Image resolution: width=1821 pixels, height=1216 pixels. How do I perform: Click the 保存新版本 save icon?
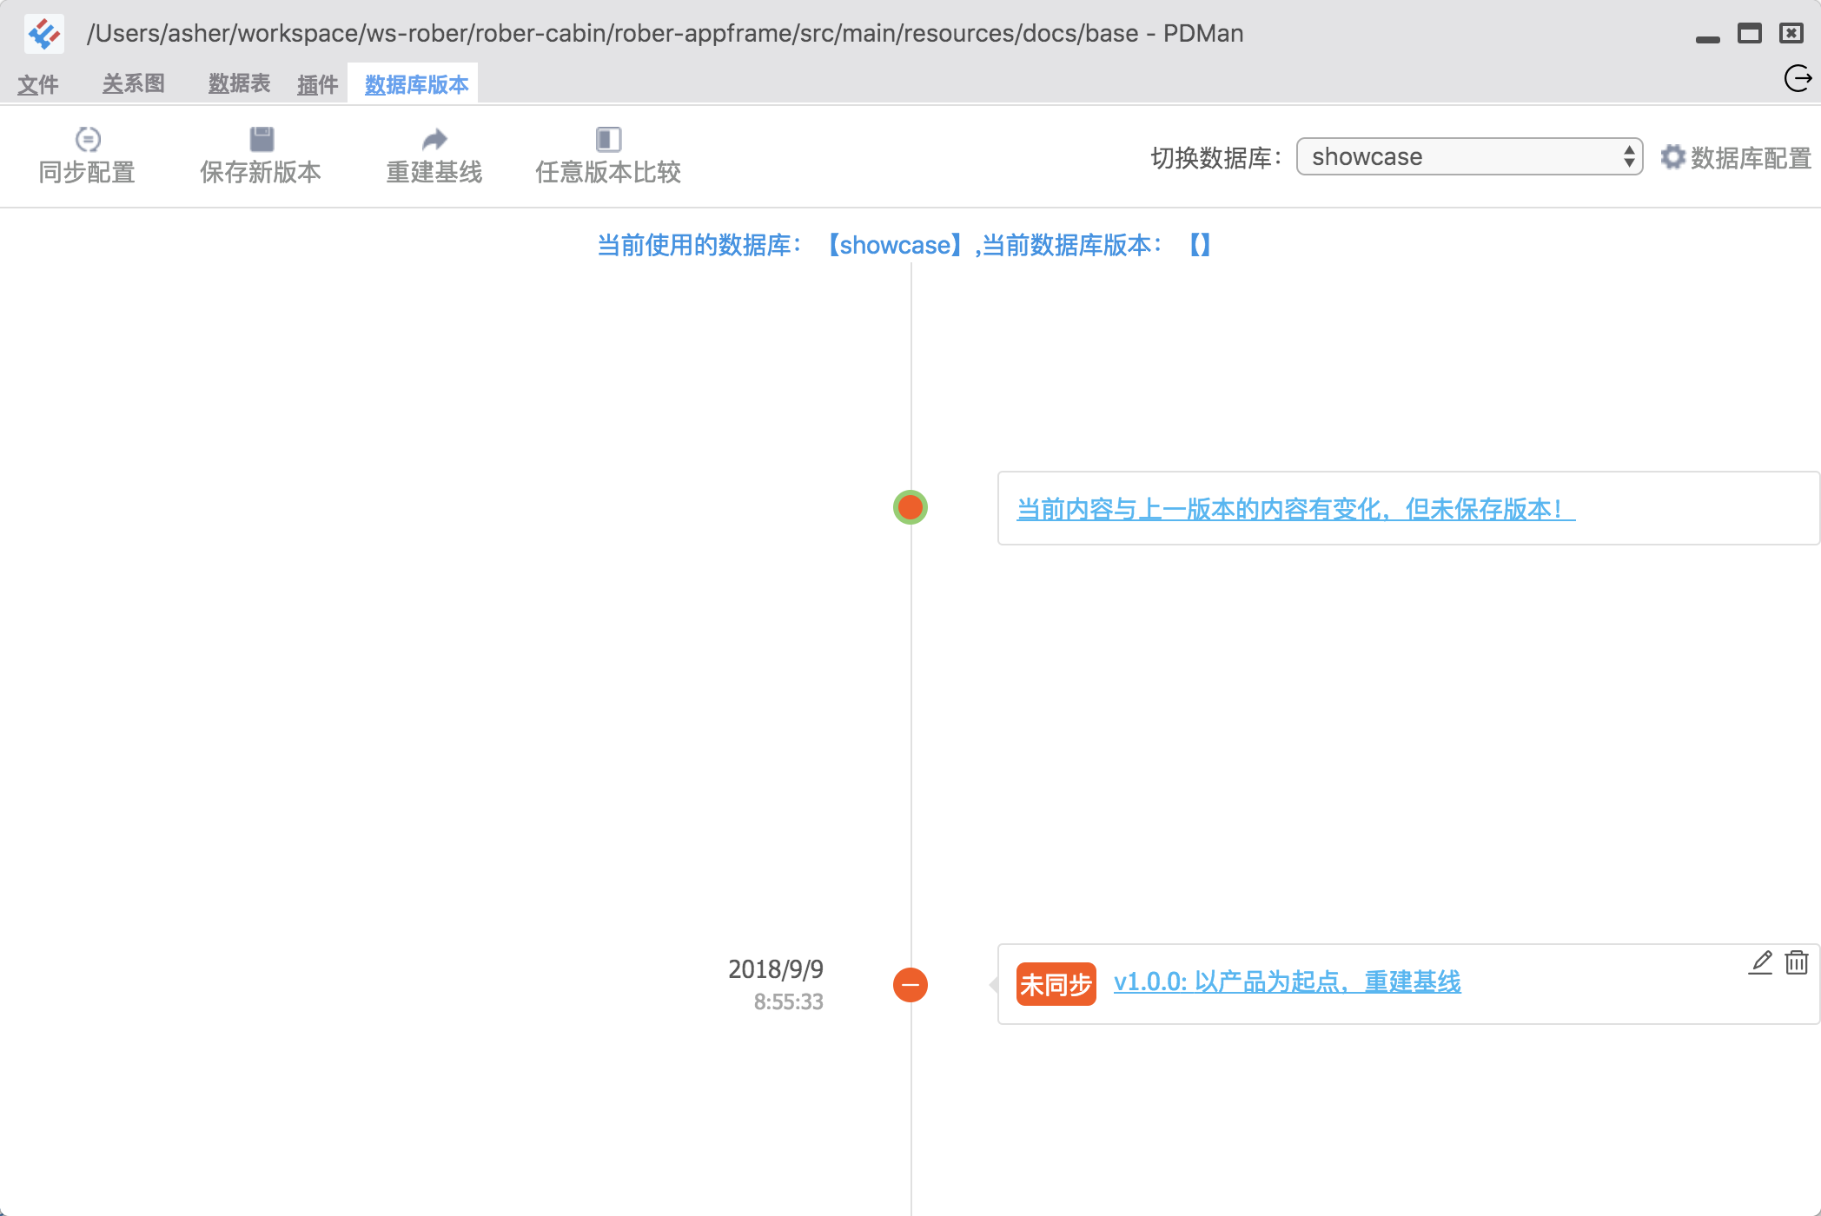(x=262, y=139)
